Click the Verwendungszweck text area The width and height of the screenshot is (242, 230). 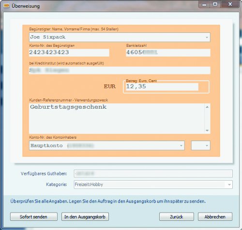point(117,118)
